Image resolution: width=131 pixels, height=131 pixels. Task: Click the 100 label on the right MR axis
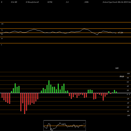click(128, 74)
